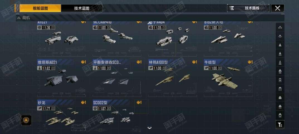299x134 pixels.
Task: Choose the solid triangle ship-class icon in the sidebar
Action: (x=280, y=45)
